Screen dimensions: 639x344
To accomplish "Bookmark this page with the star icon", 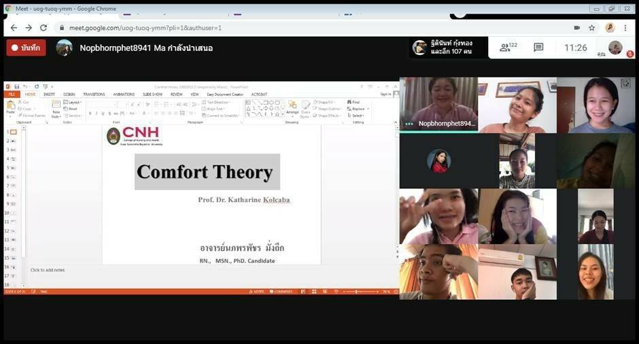I will (592, 28).
